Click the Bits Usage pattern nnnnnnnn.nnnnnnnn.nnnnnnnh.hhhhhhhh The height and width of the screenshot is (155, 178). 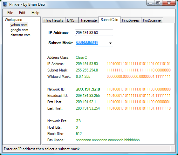pos(108,140)
